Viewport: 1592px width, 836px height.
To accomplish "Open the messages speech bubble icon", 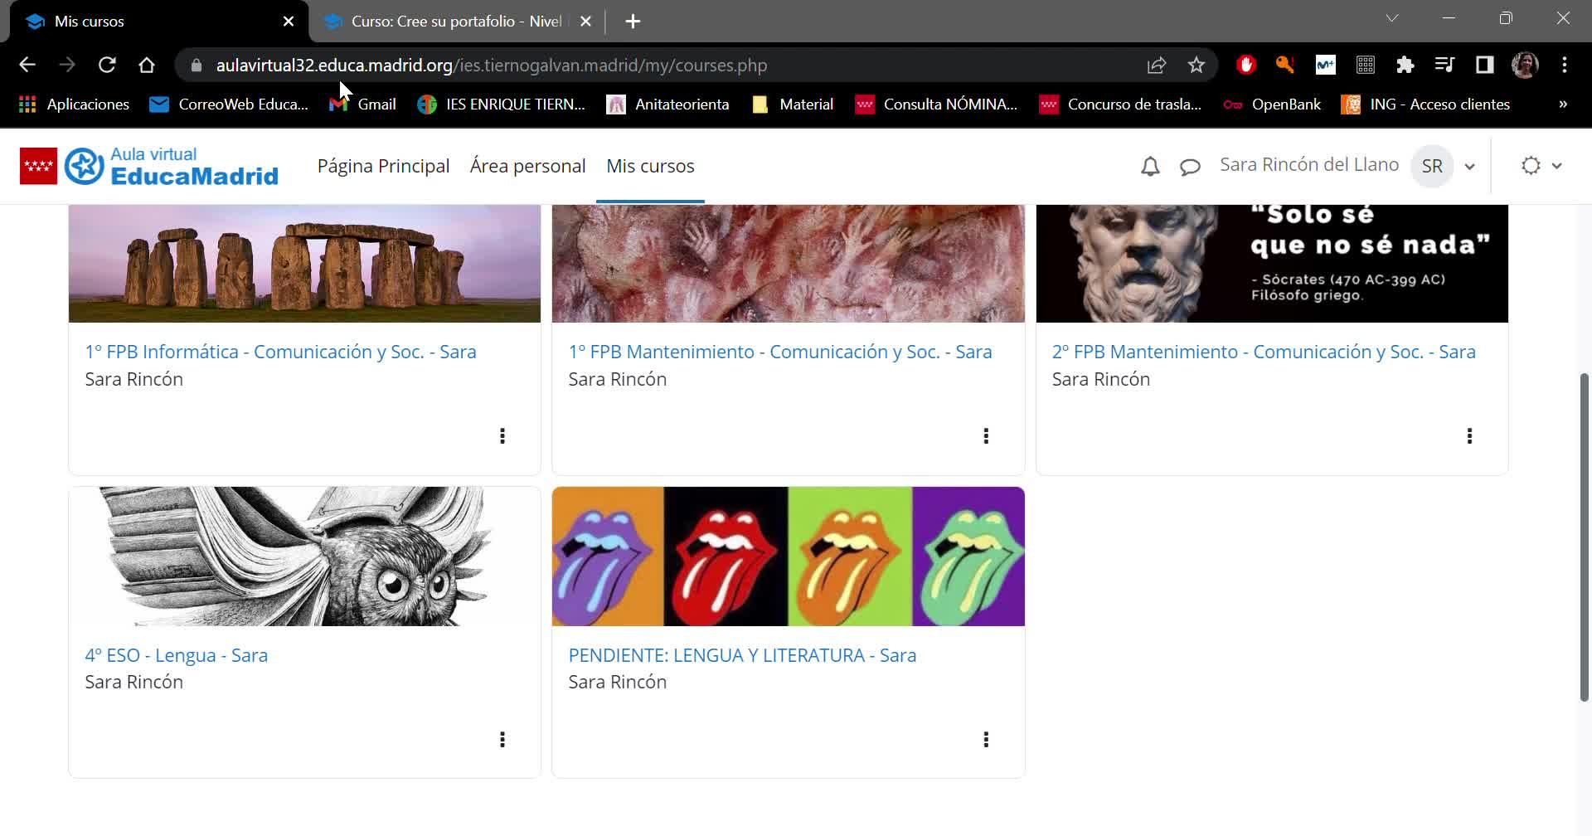I will tap(1190, 167).
